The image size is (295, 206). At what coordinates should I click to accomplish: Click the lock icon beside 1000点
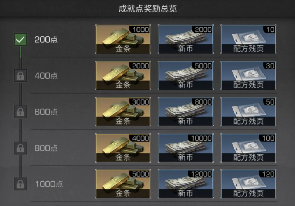coord(20,184)
